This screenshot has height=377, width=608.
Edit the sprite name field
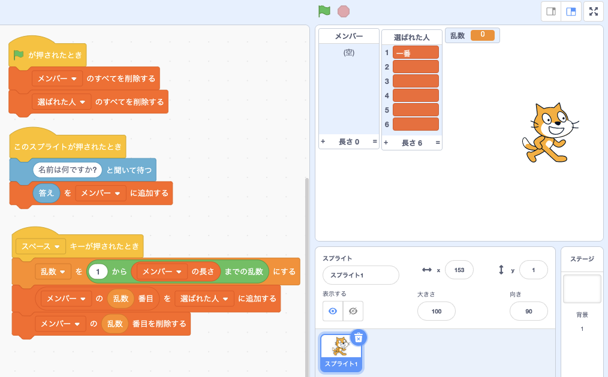point(360,275)
